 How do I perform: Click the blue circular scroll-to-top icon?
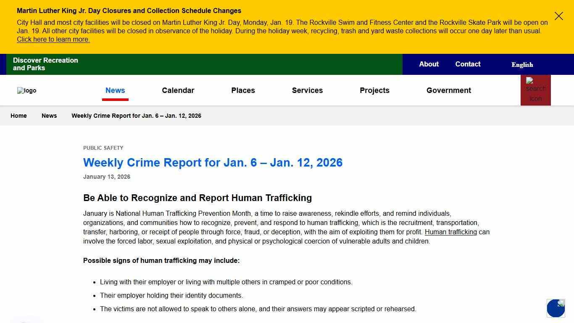tap(556, 308)
